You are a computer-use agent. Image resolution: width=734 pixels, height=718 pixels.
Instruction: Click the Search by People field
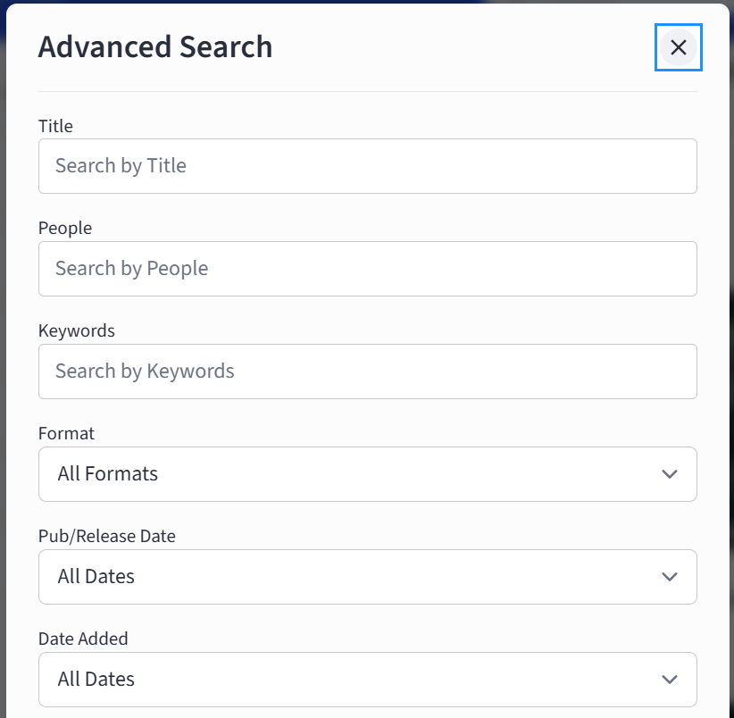(x=368, y=269)
